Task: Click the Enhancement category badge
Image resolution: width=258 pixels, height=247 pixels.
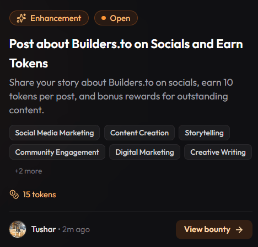Action: [x=49, y=18]
